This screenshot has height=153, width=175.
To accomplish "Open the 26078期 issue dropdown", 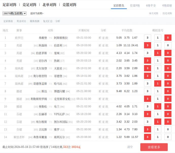I will click(x=14, y=13).
